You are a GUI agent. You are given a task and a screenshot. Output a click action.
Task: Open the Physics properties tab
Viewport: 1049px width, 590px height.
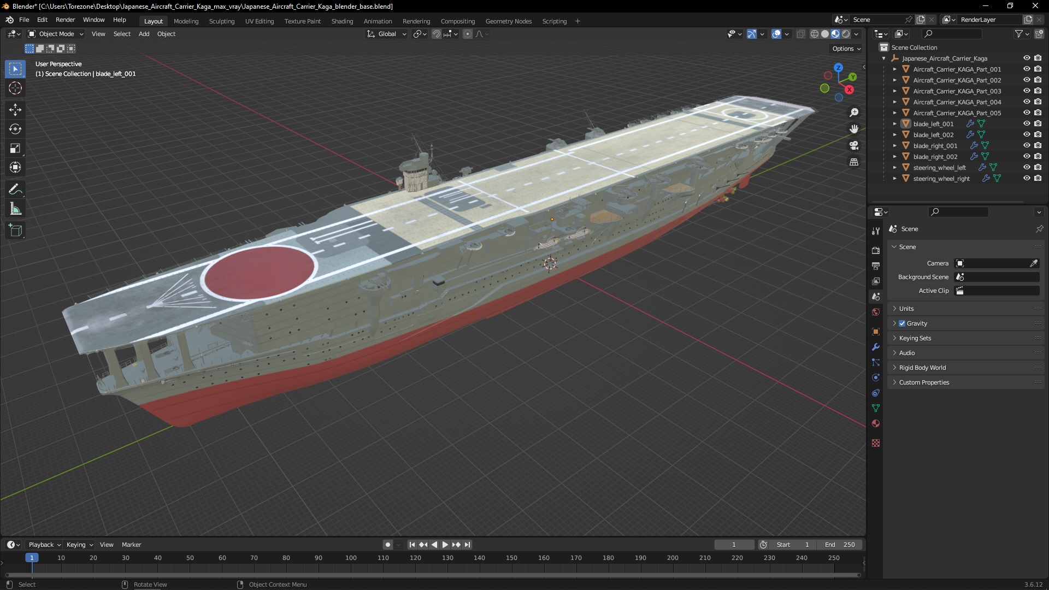tap(876, 377)
